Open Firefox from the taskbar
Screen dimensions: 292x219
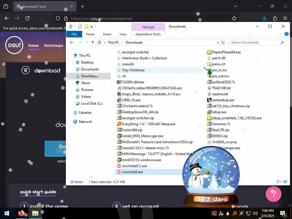tap(21, 213)
